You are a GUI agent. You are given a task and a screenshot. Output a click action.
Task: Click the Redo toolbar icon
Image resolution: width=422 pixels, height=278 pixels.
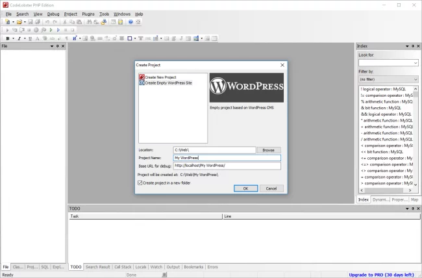tap(55, 22)
